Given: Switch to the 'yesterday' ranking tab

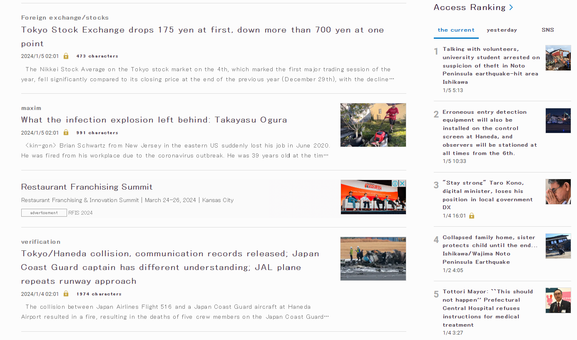Looking at the screenshot, I should [502, 30].
